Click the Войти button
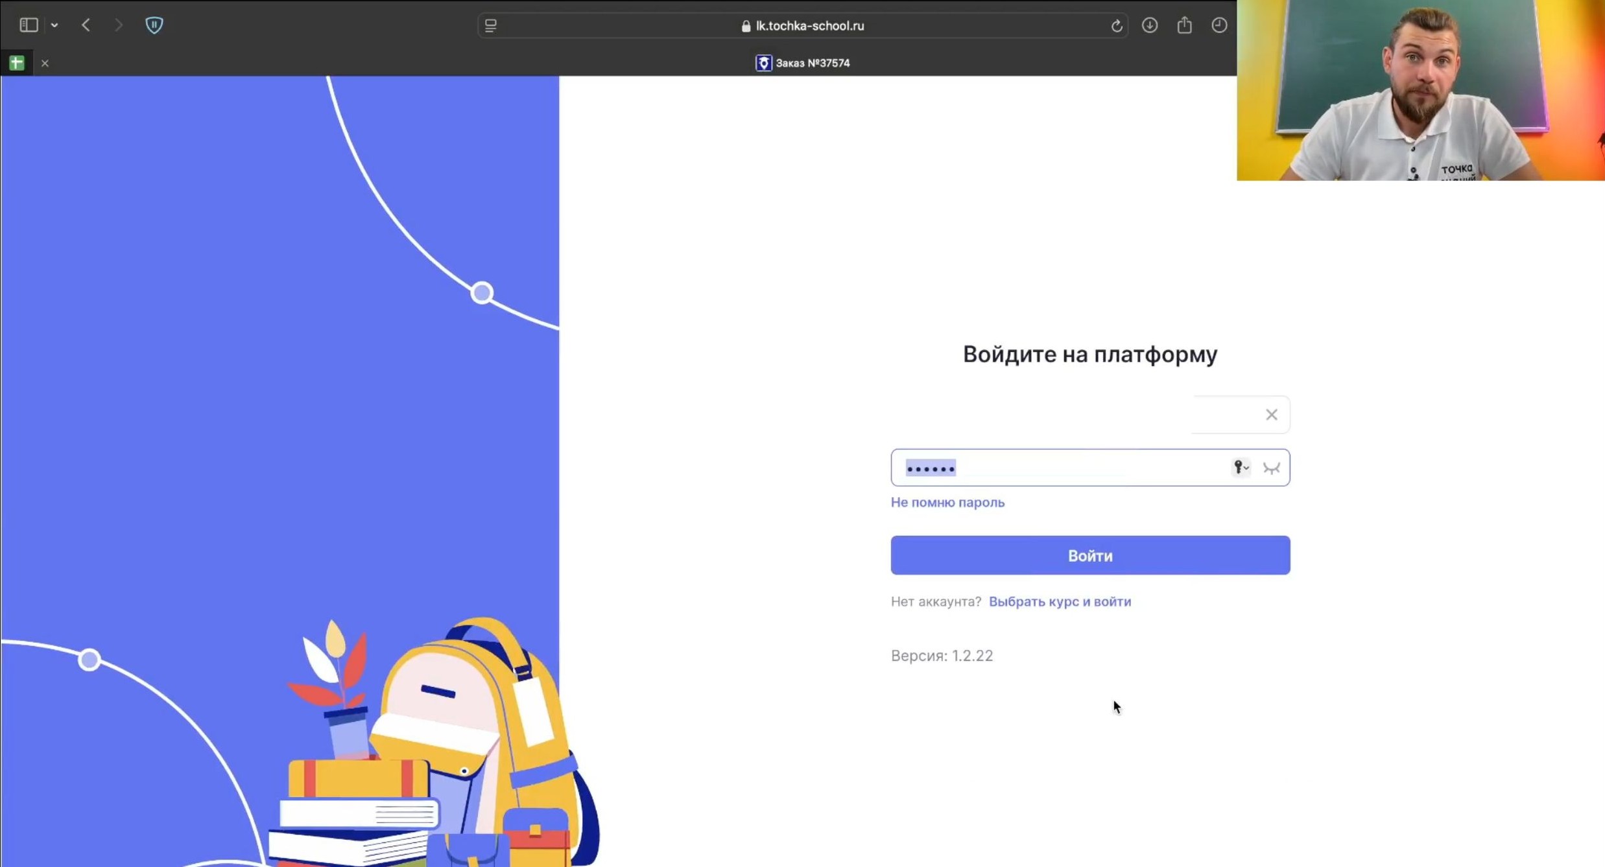This screenshot has height=867, width=1605. (1090, 555)
